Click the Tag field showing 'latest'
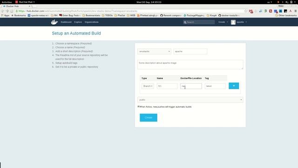The height and width of the screenshot is (168, 298). pyautogui.click(x=215, y=86)
